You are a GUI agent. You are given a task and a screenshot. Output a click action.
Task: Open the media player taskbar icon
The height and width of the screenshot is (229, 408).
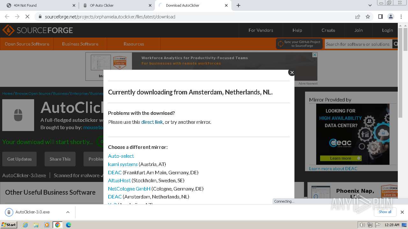[47, 225]
